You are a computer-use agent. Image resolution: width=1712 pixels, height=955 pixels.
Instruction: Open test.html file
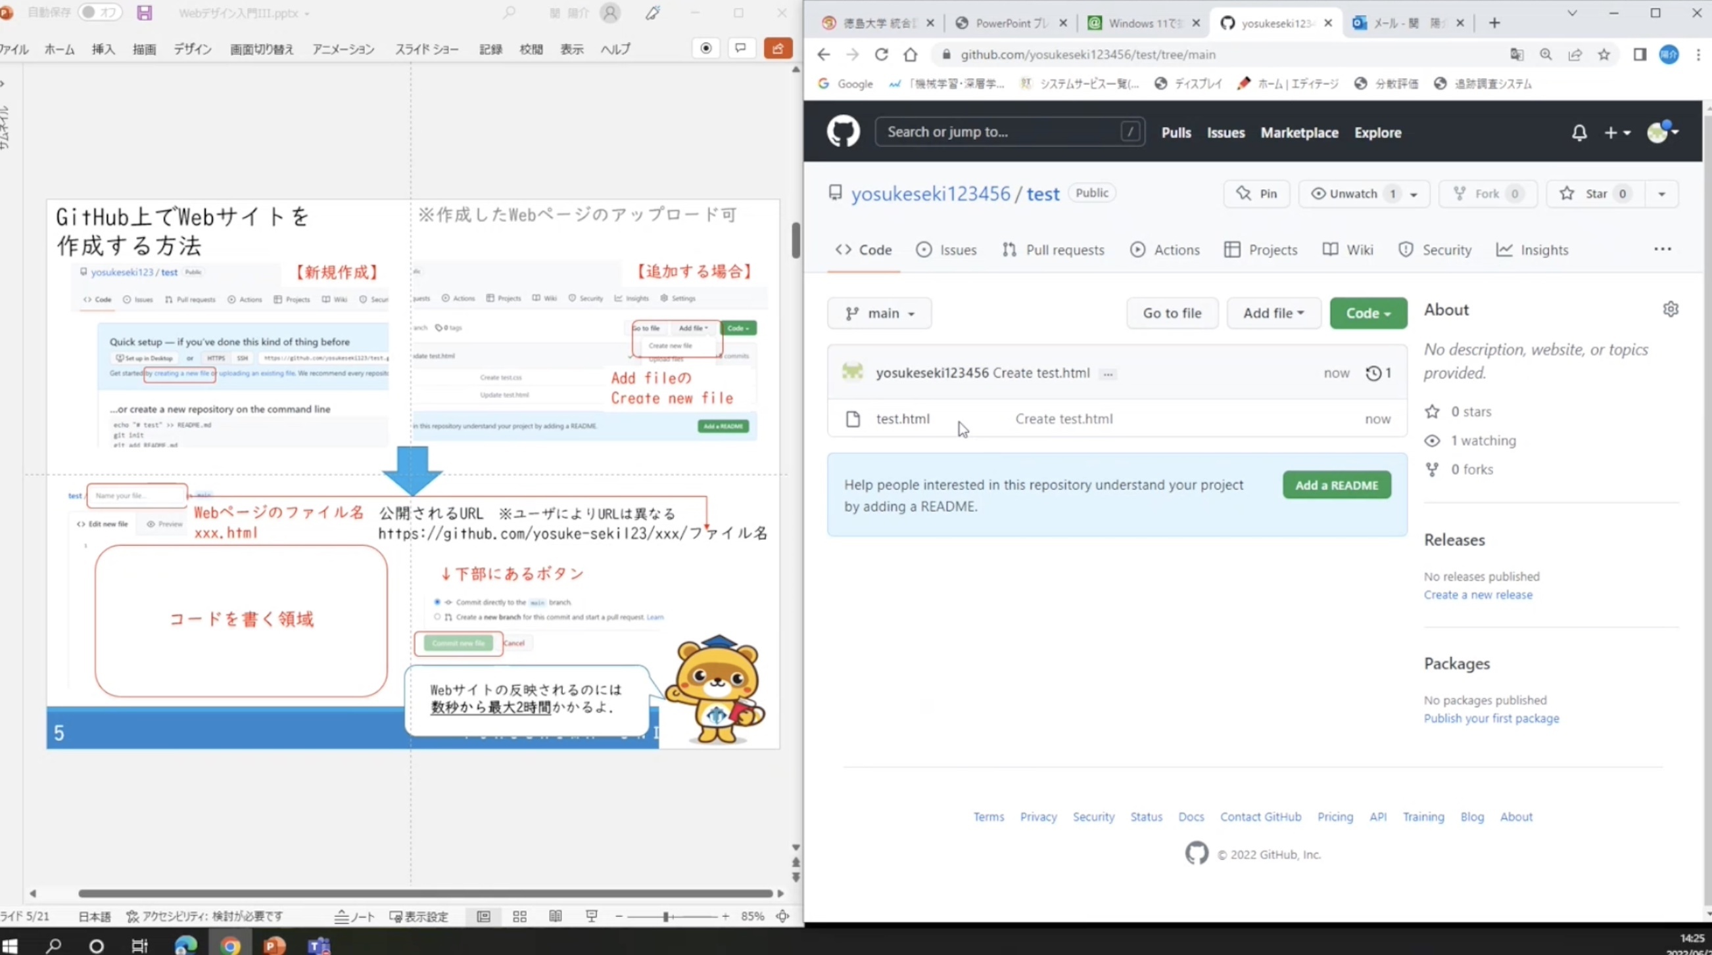903,418
